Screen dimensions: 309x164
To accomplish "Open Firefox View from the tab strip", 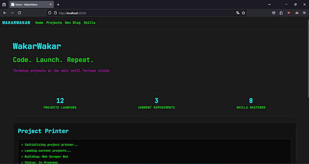I will click(x=4, y=5).
